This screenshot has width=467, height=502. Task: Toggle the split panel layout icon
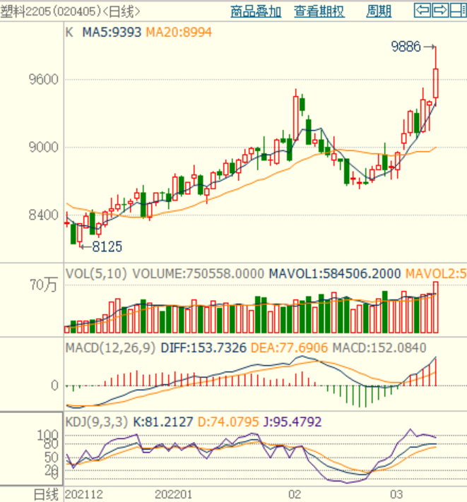(x=457, y=10)
